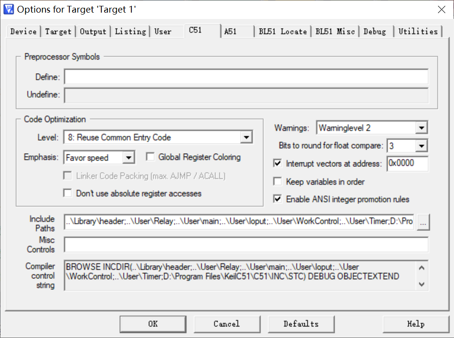This screenshot has height=338, width=454.
Task: Click the Keil uVision icon in title bar
Action: click(x=8, y=9)
